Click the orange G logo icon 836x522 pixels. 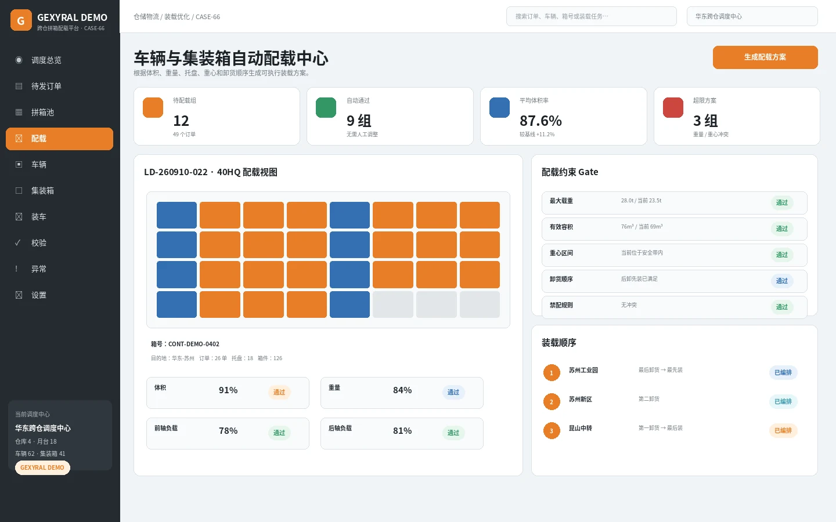click(x=21, y=20)
